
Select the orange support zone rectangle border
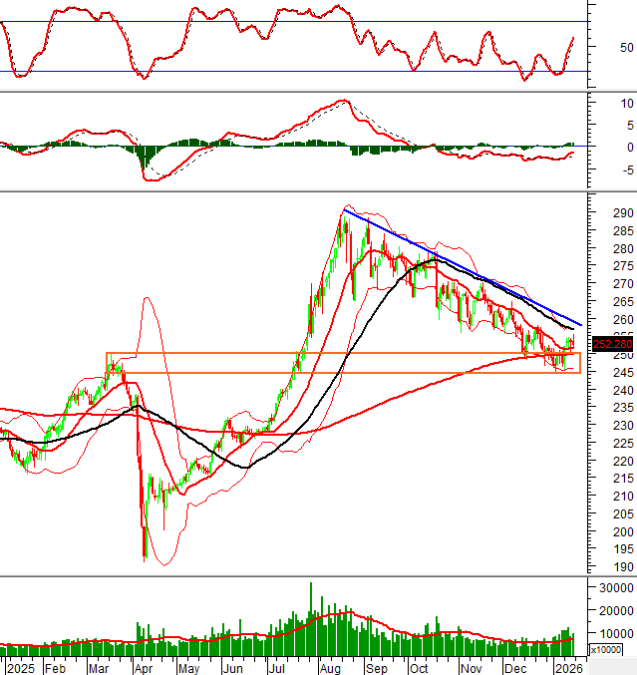[344, 363]
